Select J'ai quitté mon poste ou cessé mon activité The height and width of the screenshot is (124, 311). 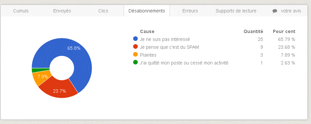tap(184, 63)
